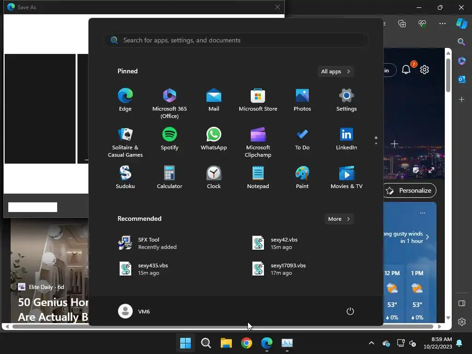This screenshot has width=472, height=354.
Task: Open Paint
Action: coord(302,177)
